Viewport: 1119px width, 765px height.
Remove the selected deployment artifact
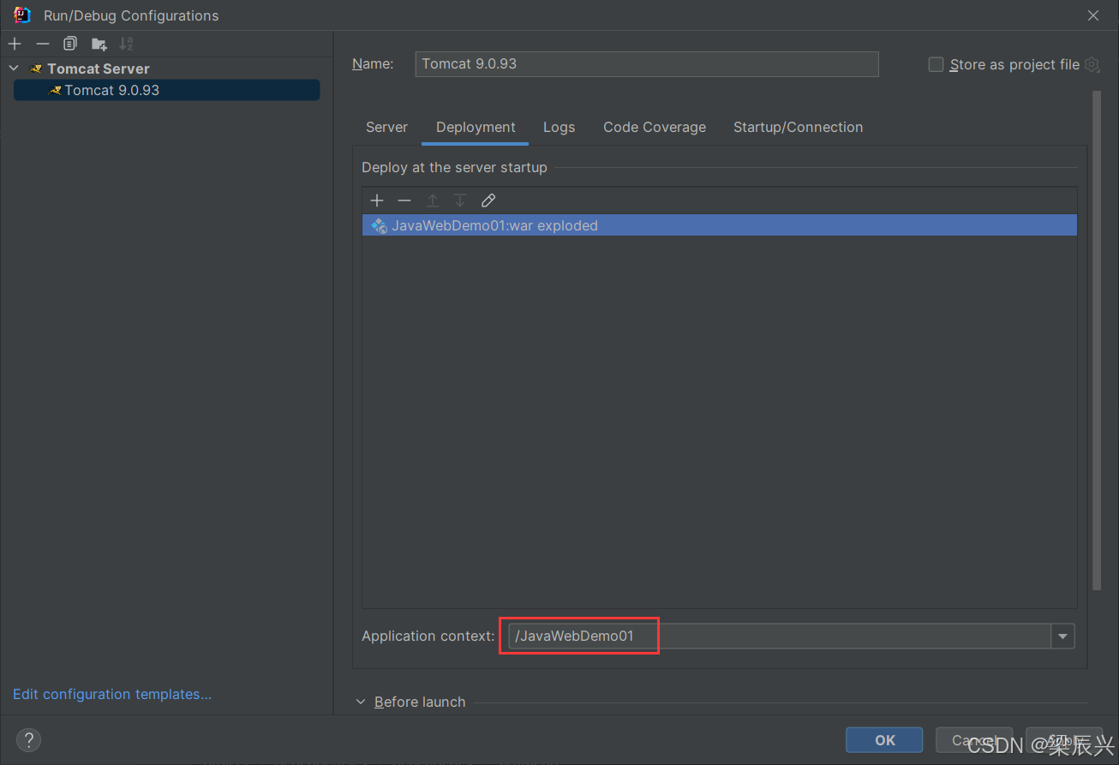click(404, 200)
